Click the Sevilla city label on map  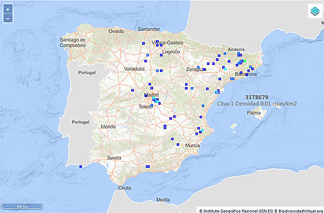pos(113,157)
